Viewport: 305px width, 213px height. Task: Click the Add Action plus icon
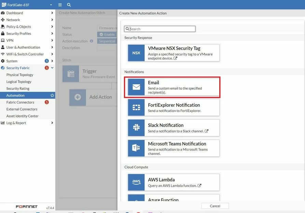(x=78, y=97)
